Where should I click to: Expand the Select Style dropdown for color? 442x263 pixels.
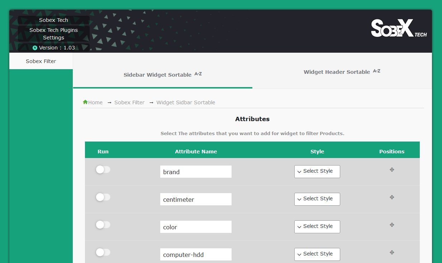point(317,227)
